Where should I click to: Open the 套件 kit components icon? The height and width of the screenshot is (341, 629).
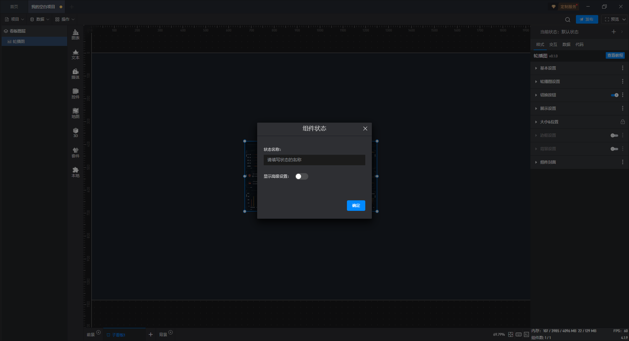75,152
